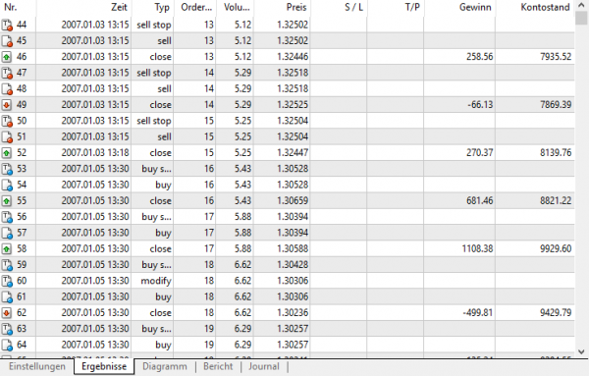Click the balance 9929.60

[x=556, y=249]
